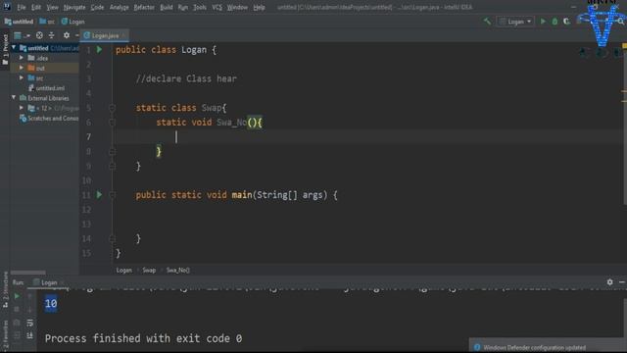Open Run panel settings gear
This screenshot has width=627, height=353.
coord(609,282)
